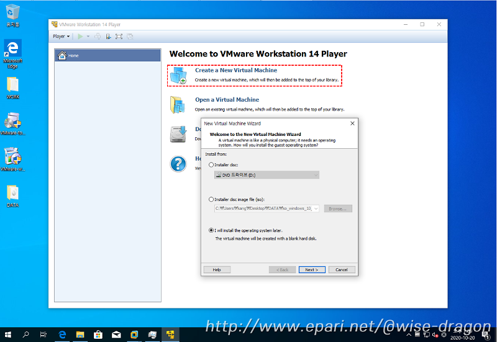This screenshot has width=497, height=342.
Task: Open the Windows Start menu
Action: [8, 335]
